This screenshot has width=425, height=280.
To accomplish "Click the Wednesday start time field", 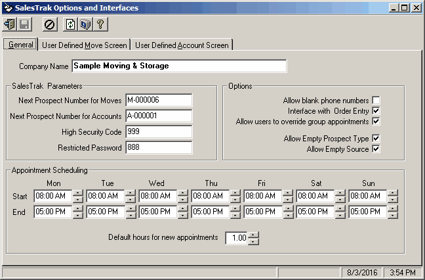I will coord(158,196).
